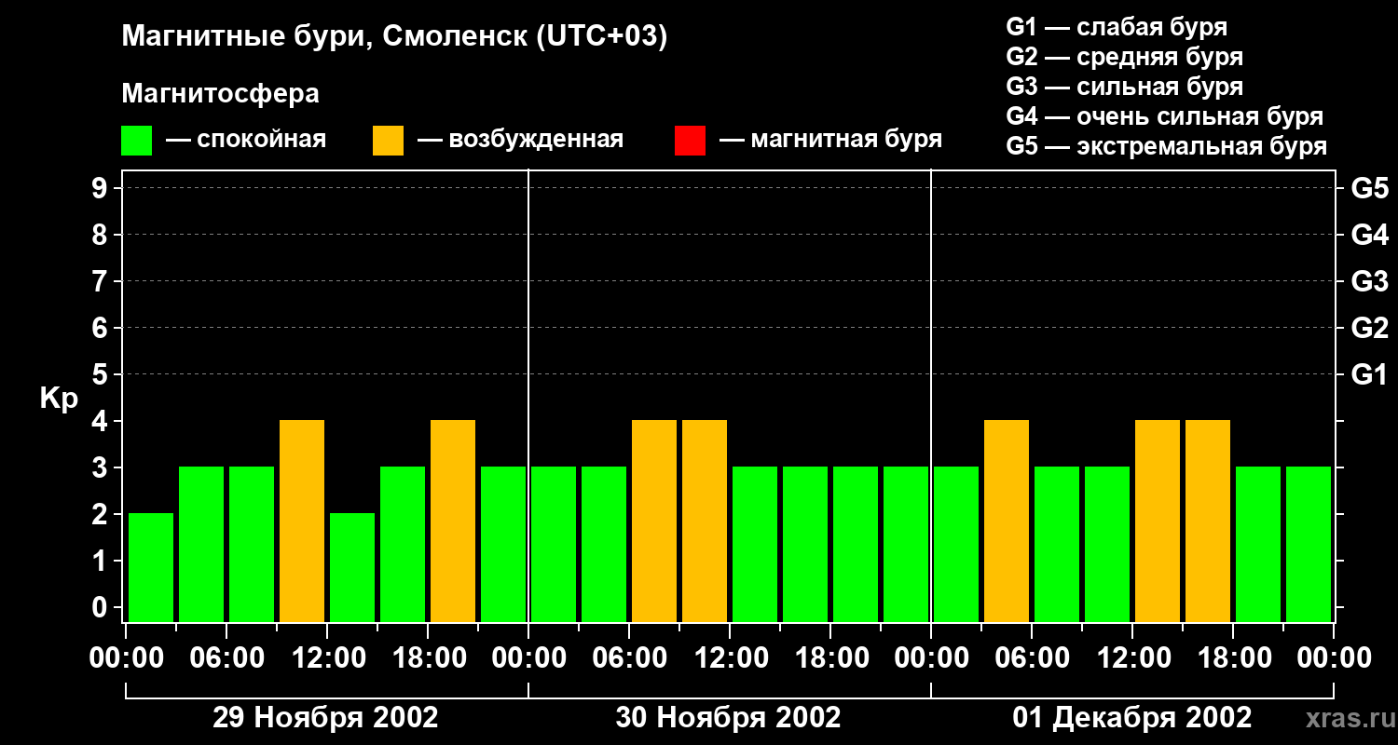Click the 21:00–00:00 green bar on 29 November

pos(503,544)
